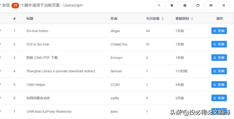Click the 作者 column header
The image size is (234, 119).
click(x=114, y=19)
